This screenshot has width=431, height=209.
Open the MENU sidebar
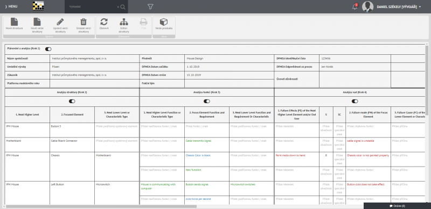(11, 6)
